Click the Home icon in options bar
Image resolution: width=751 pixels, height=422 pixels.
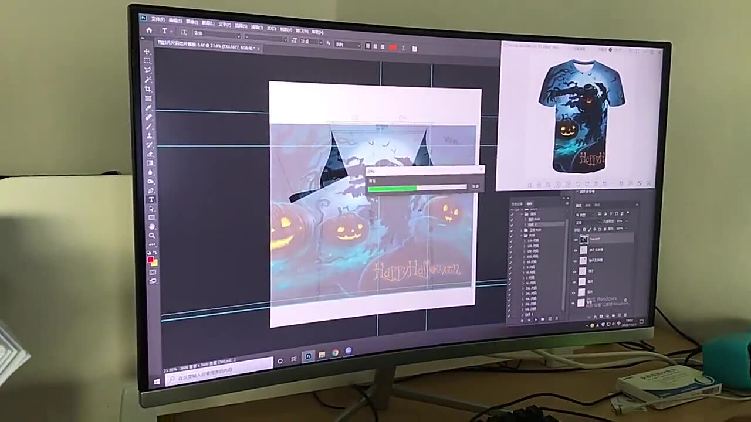pos(149,30)
